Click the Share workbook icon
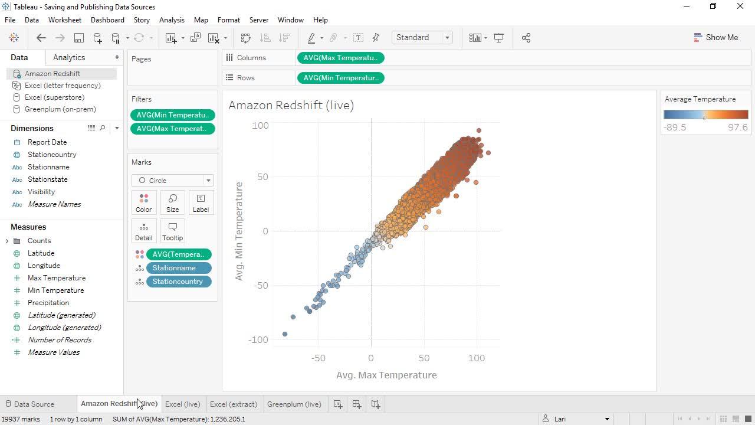Screen dimensions: 755x425 [x=526, y=38]
